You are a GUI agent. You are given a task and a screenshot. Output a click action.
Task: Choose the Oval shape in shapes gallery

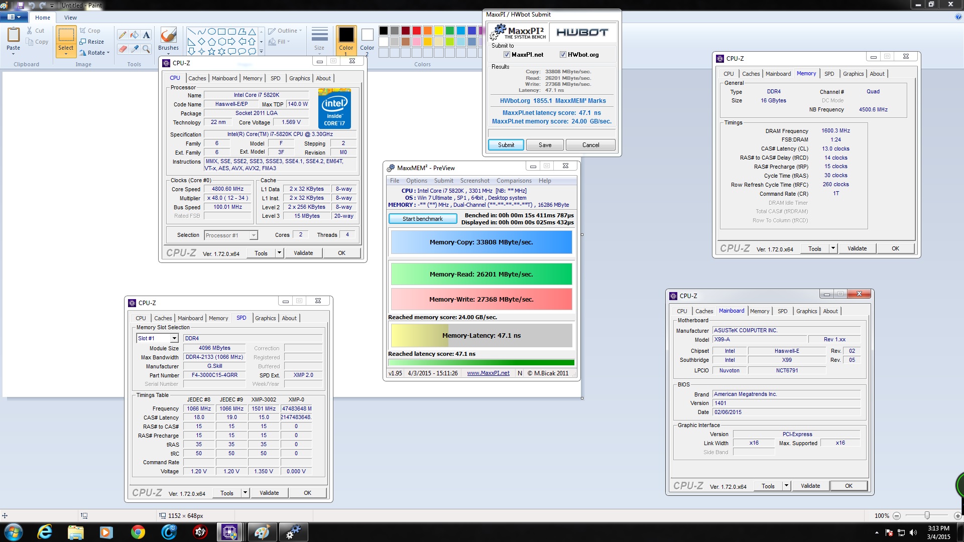[211, 31]
